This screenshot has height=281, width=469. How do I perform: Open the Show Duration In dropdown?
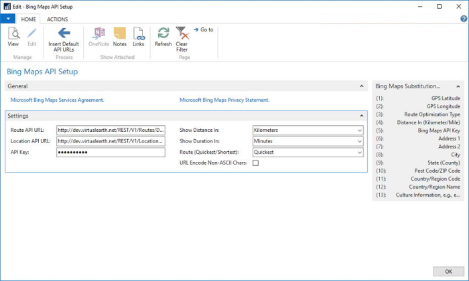tap(360, 141)
